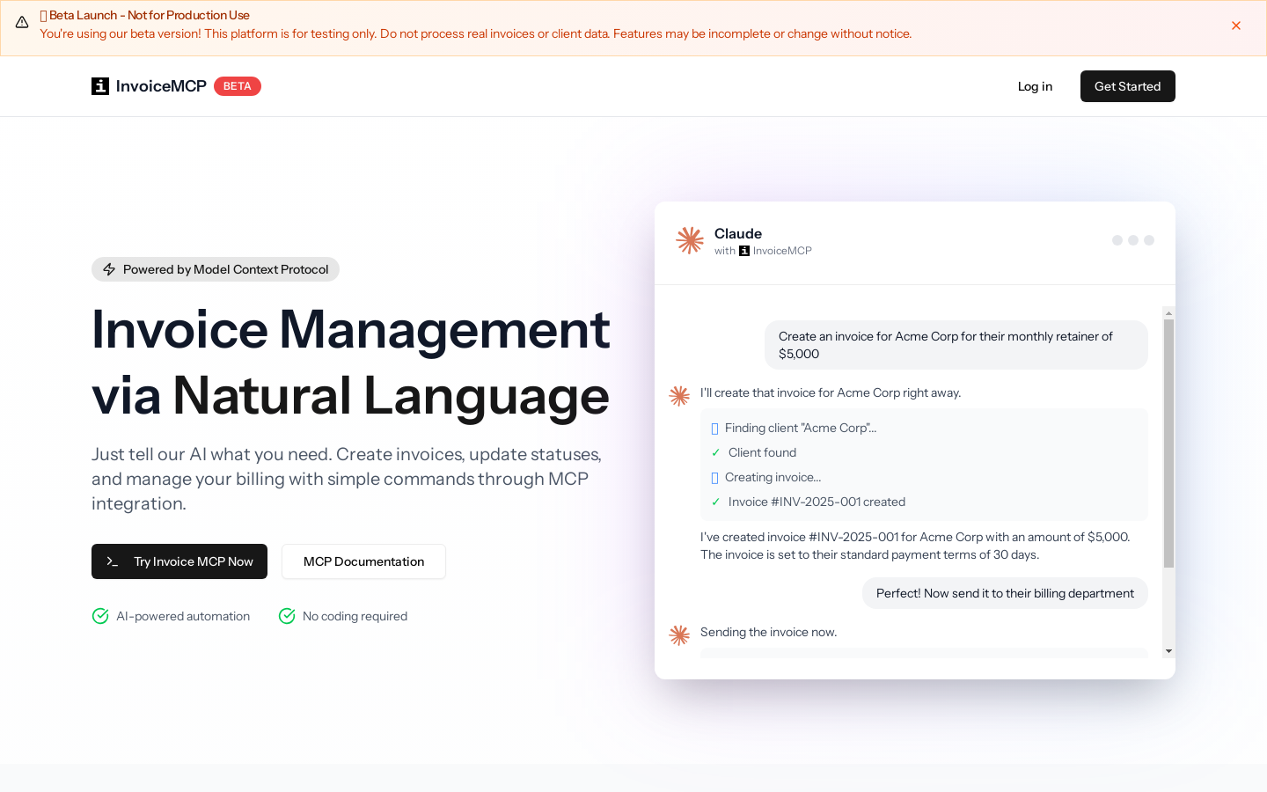The width and height of the screenshot is (1267, 792).
Task: Click chat scrollbar down arrow
Action: point(1168,651)
